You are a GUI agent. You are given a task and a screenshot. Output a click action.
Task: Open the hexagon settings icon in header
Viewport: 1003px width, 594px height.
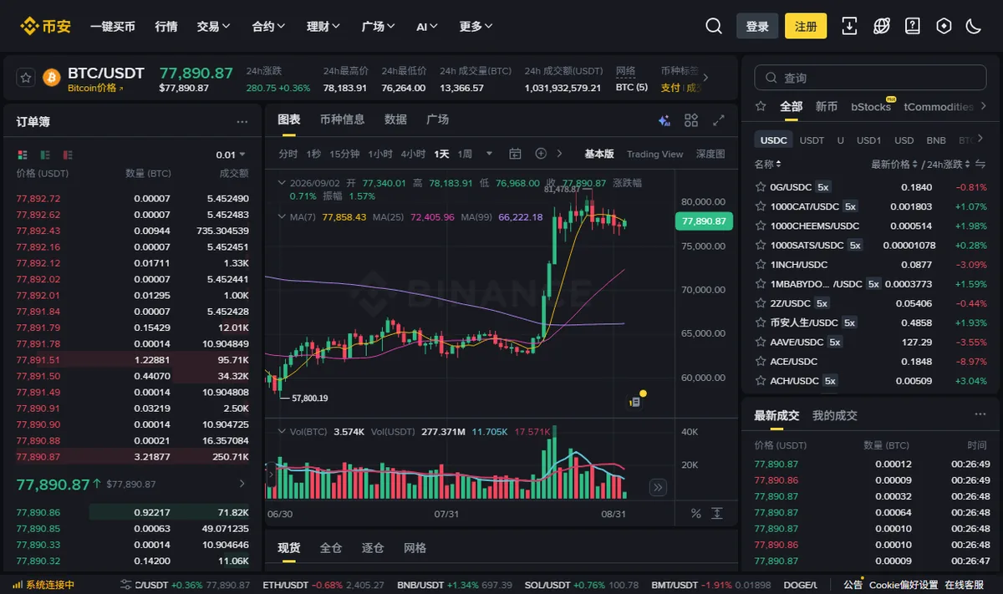click(944, 26)
